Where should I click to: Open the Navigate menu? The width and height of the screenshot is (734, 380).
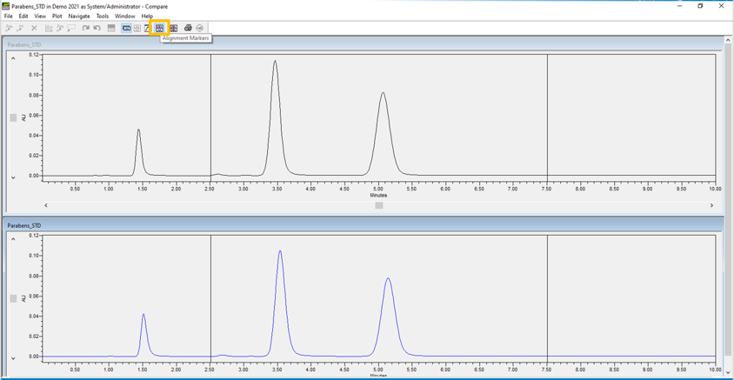79,16
